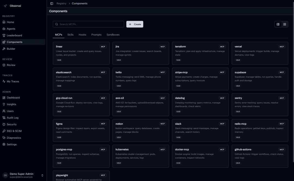Open the gcp-cloud-run card
Image resolution: width=294 pixels, height=181 pixels.
click(x=81, y=105)
